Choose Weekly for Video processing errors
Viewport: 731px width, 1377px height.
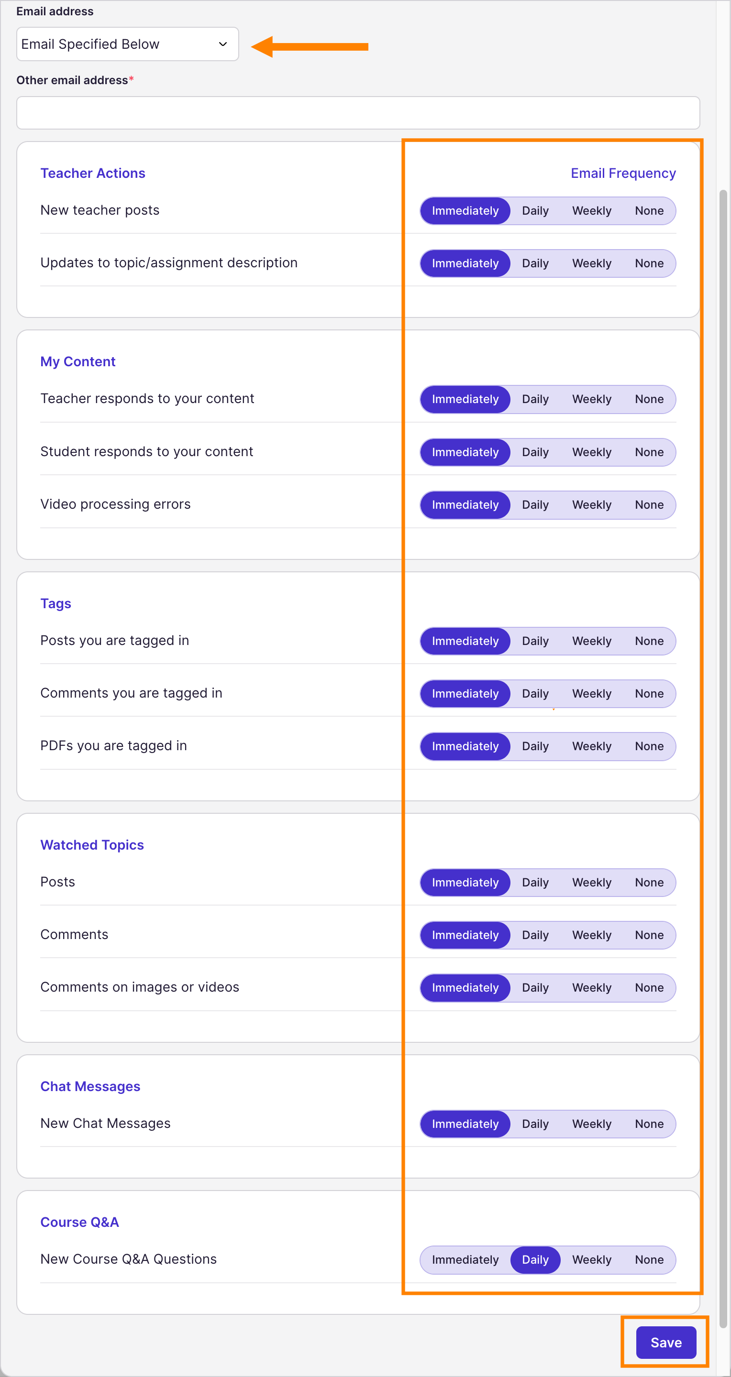pos(591,504)
